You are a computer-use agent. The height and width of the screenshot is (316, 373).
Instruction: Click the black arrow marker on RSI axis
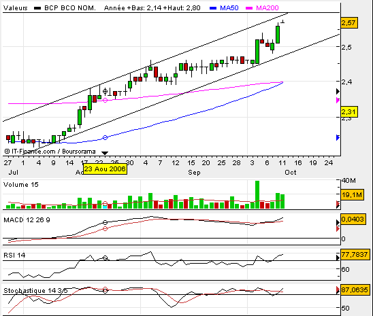pyautogui.click(x=338, y=258)
